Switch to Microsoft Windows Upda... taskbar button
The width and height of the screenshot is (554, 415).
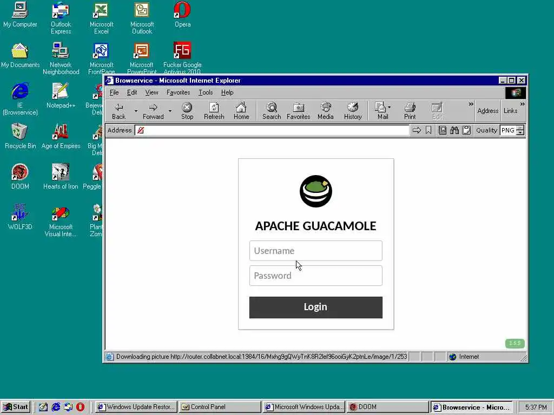coord(304,407)
